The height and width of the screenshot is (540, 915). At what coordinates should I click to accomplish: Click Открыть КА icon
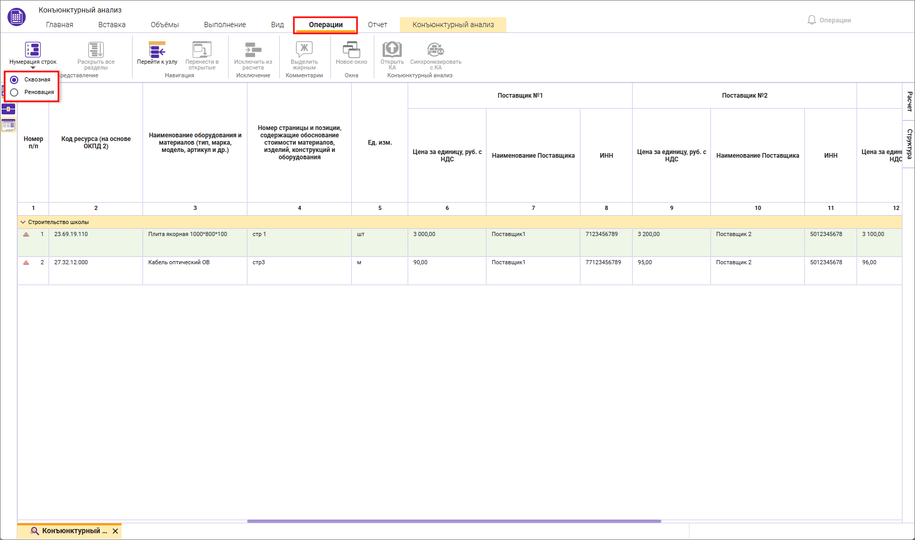(392, 50)
